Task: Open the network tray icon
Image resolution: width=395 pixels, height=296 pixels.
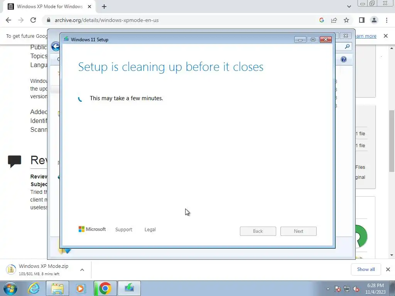Action: [347, 289]
